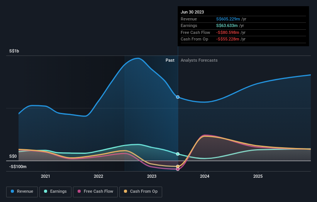
Task: Toggle the Earnings legend series
Action: pos(55,192)
